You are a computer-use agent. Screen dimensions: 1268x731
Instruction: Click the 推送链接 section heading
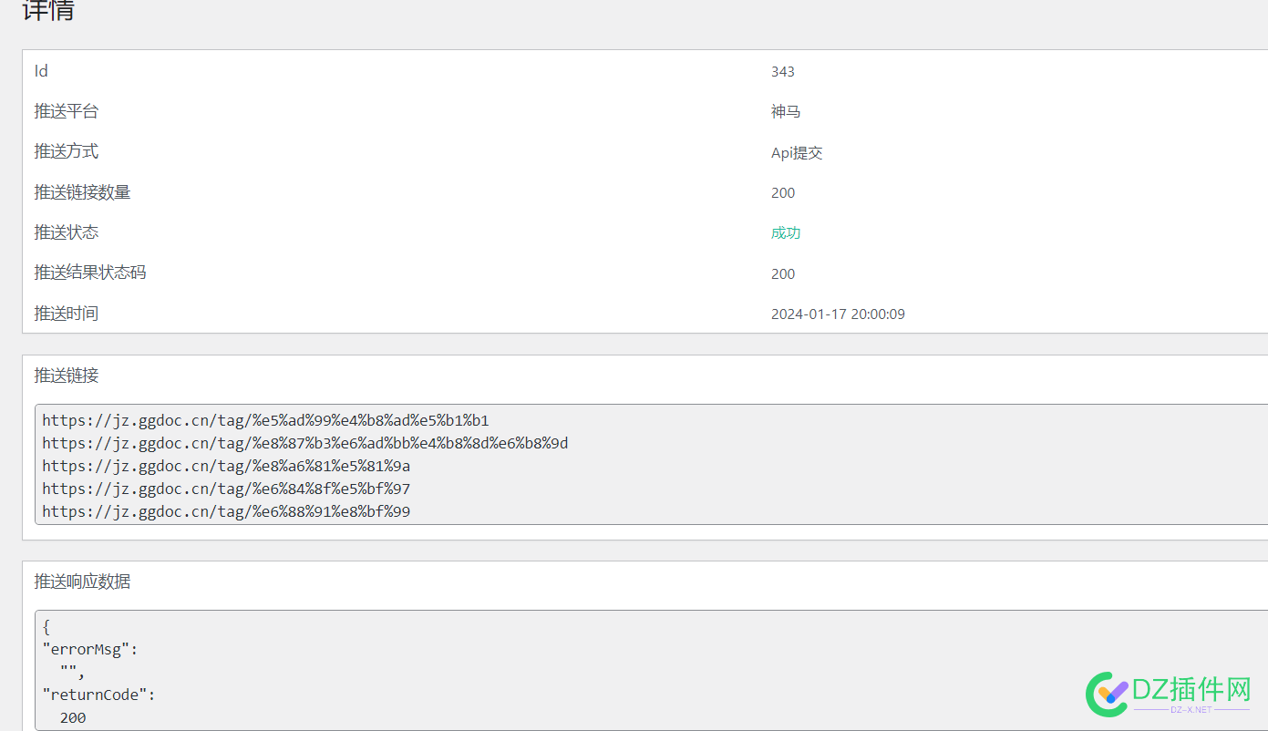pyautogui.click(x=67, y=376)
